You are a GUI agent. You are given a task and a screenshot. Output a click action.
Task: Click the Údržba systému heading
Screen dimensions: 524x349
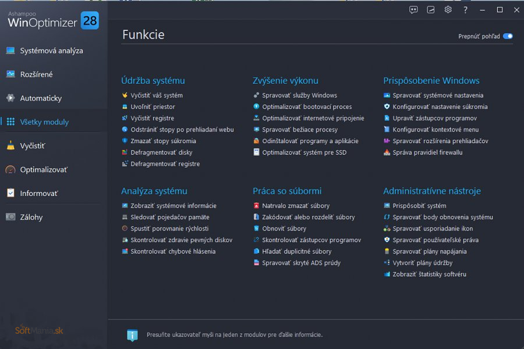tap(153, 80)
